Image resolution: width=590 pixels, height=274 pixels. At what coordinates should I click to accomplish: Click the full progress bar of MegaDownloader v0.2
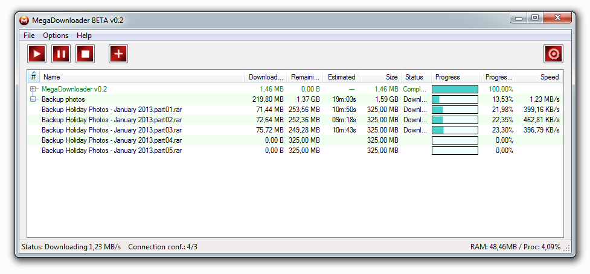[455, 89]
